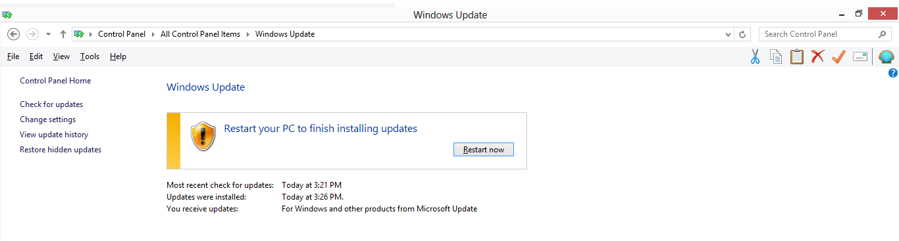Click the Restart now button
The width and height of the screenshot is (899, 241).
[484, 150]
